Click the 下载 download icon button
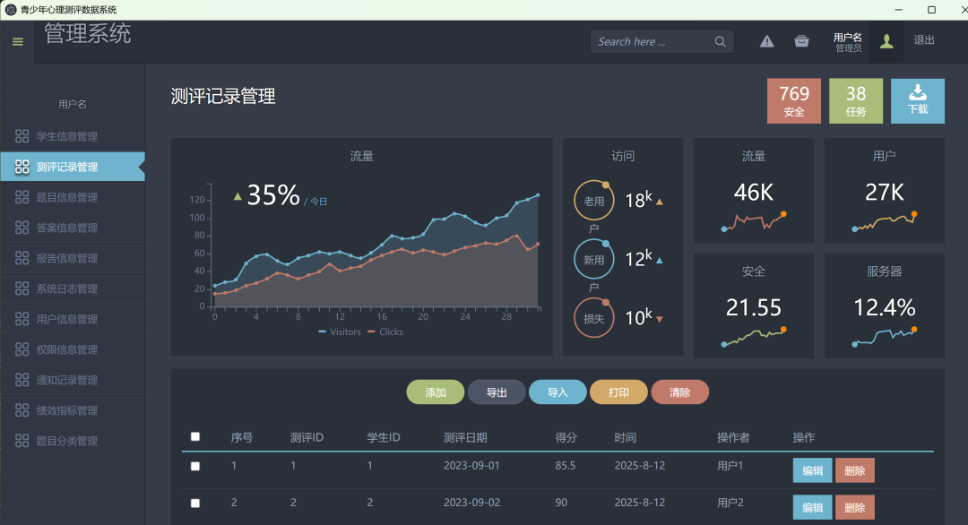 (x=917, y=100)
